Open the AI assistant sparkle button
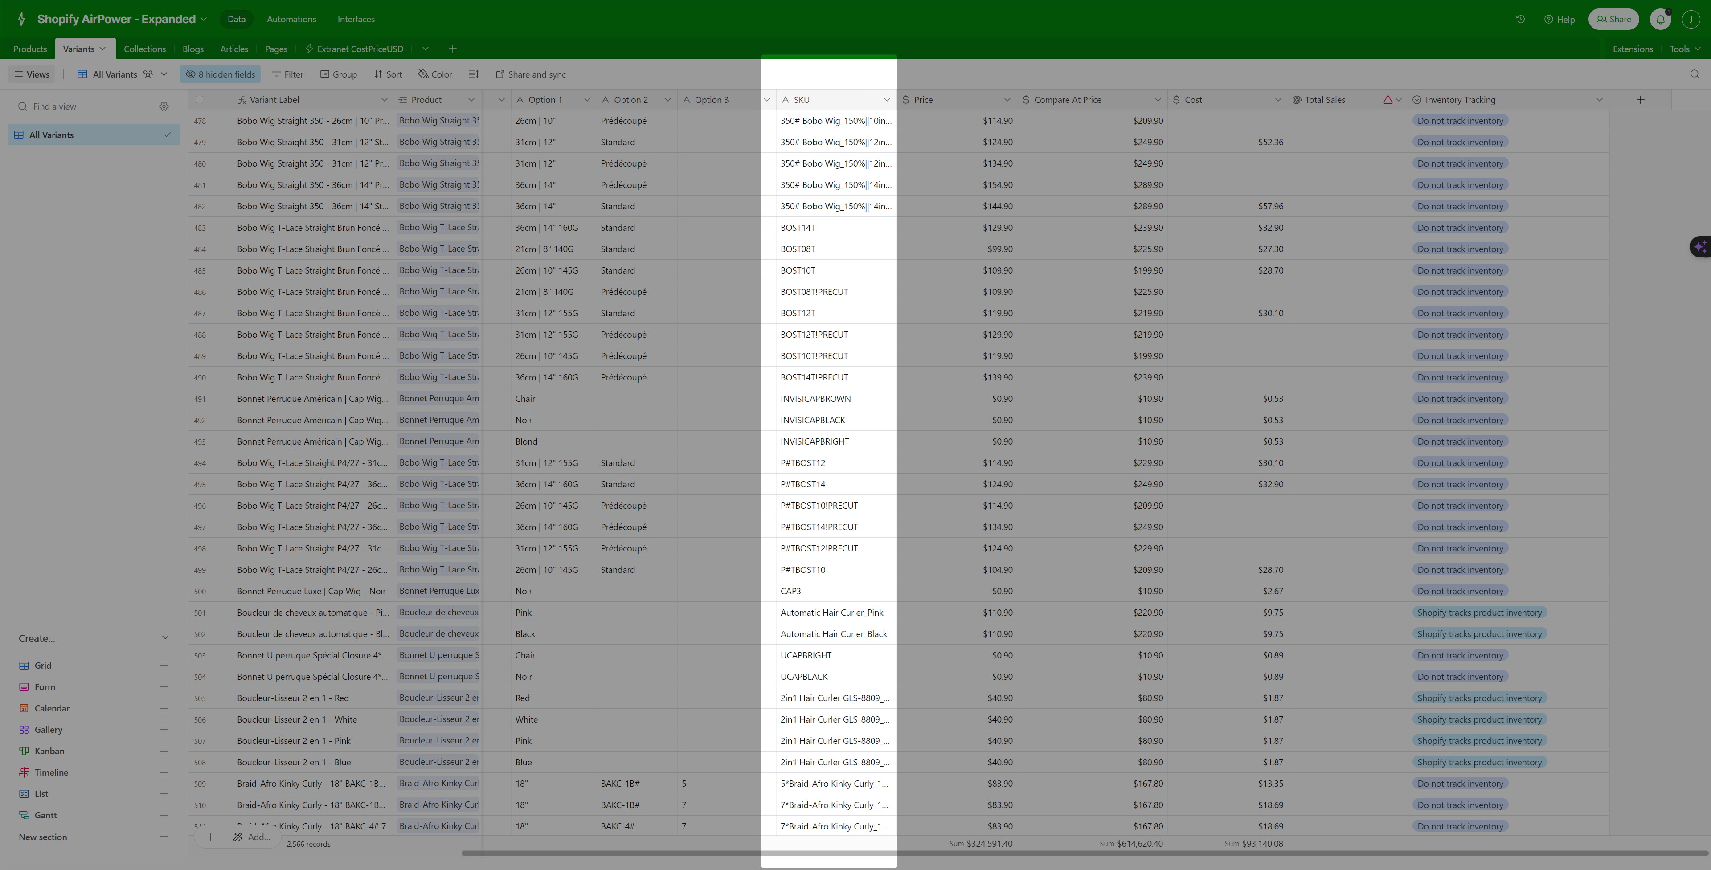1711x870 pixels. 1700,247
